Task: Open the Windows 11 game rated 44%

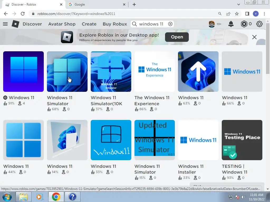Action: 23,140
